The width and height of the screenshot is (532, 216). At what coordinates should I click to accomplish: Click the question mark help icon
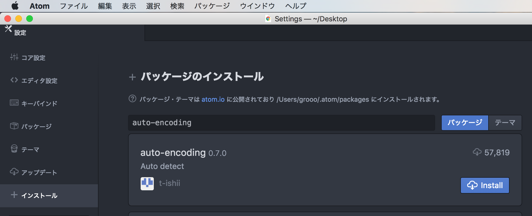click(132, 98)
